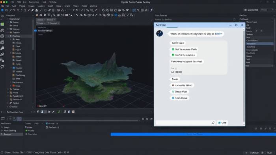Select the letter A text tool in toolbar

pyautogui.click(x=62, y=10)
